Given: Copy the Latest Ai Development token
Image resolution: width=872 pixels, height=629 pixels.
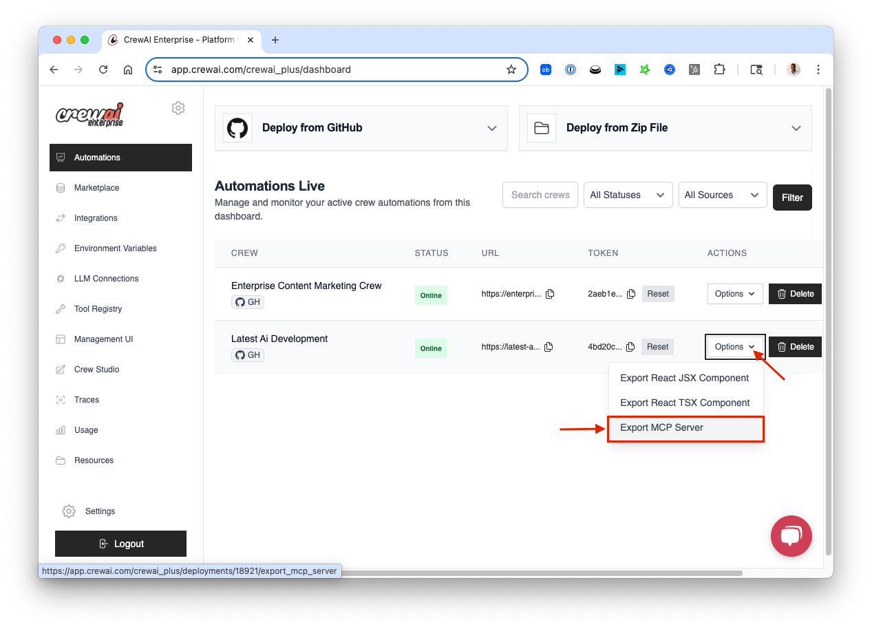Looking at the screenshot, I should pyautogui.click(x=630, y=347).
